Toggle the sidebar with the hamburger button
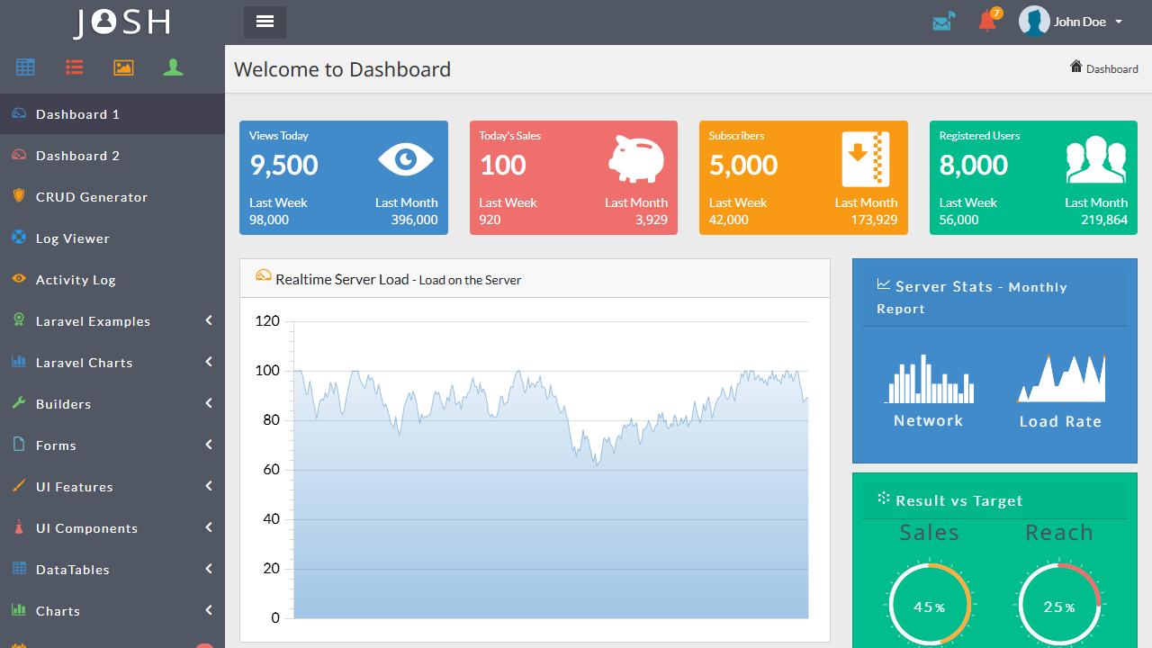The height and width of the screenshot is (648, 1152). (264, 22)
